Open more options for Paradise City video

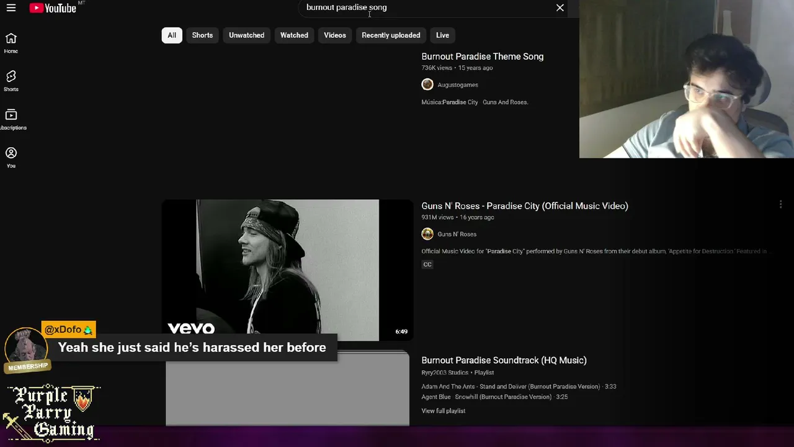780,204
